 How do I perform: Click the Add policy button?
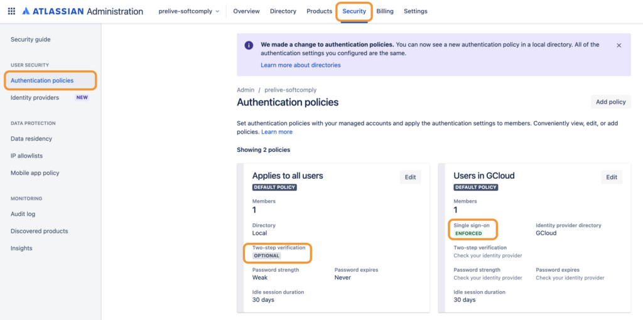click(x=610, y=102)
